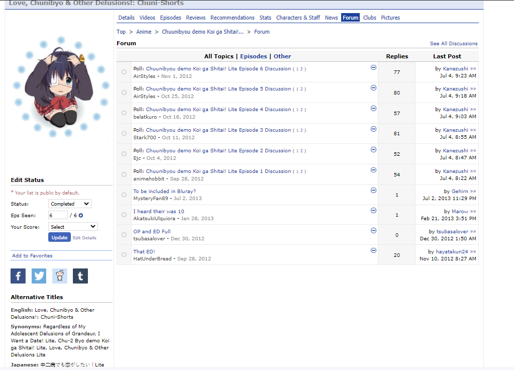Go to last post arrows for Episode 6 row
This screenshot has width=514, height=370.
tap(473, 68)
